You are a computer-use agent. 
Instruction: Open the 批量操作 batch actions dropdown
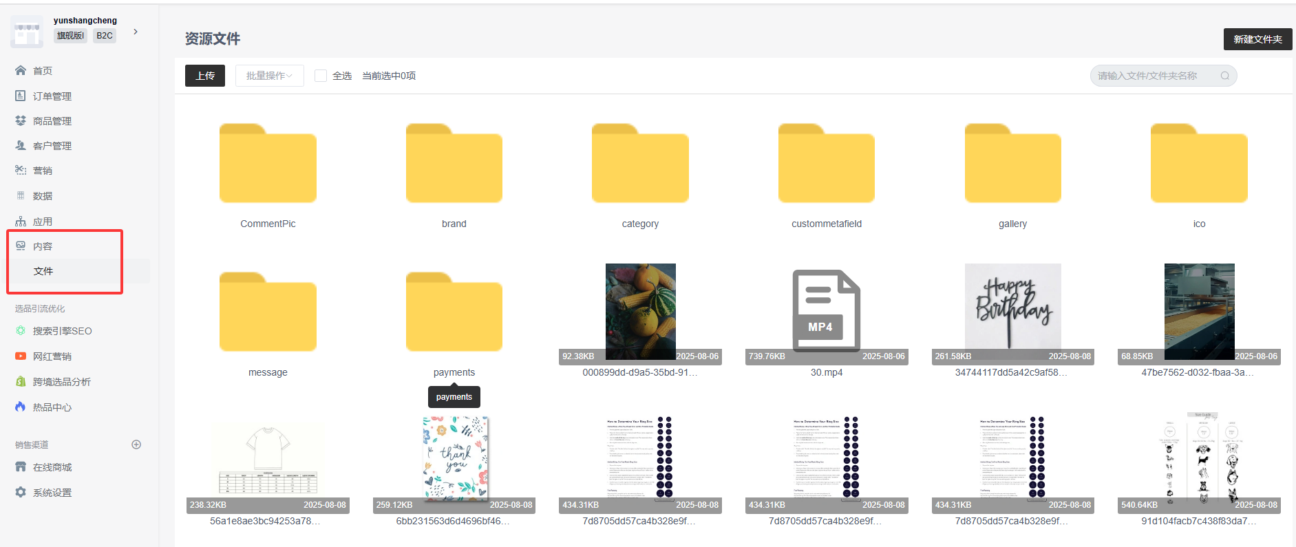(x=269, y=76)
